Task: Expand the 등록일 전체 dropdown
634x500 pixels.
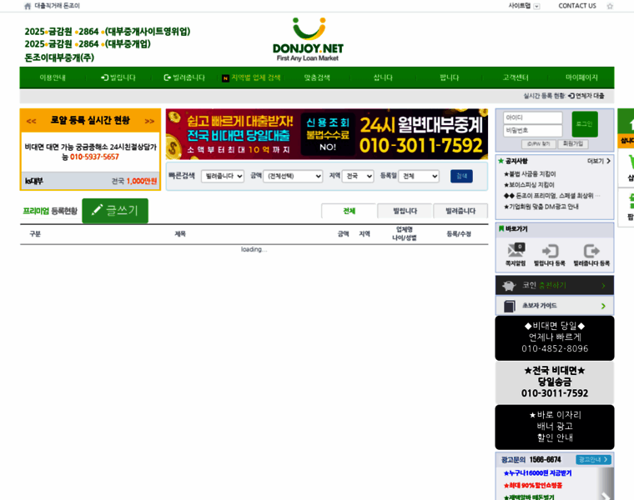Action: pyautogui.click(x=419, y=176)
